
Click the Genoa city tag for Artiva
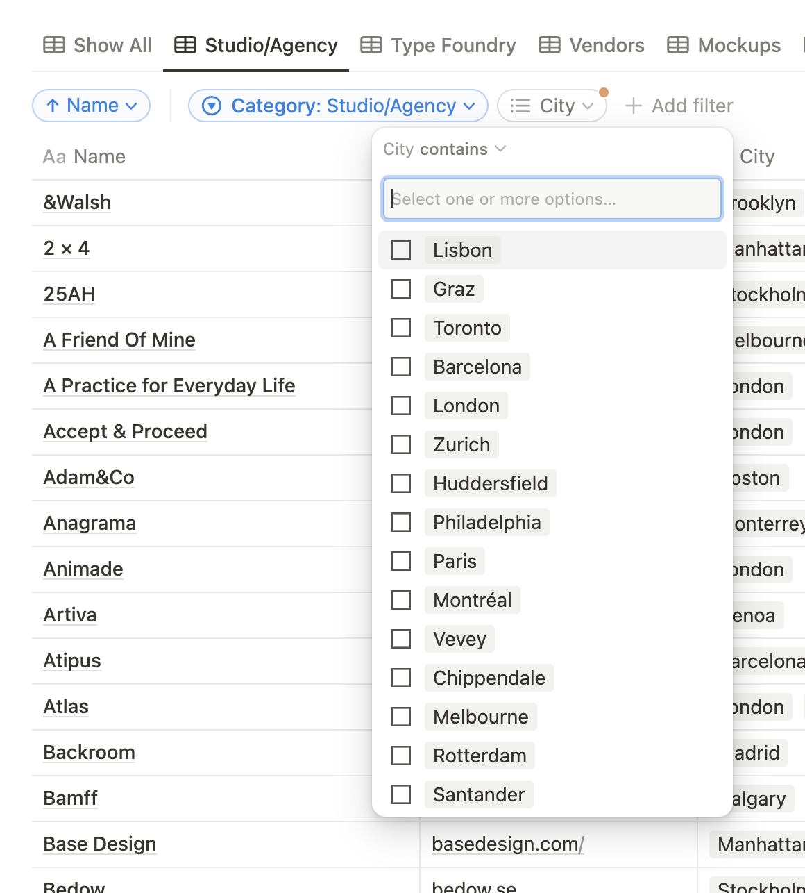pyautogui.click(x=757, y=615)
